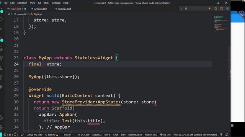The height and width of the screenshot is (137, 245).
Task: Open Search view in activity bar
Action: point(1,19)
